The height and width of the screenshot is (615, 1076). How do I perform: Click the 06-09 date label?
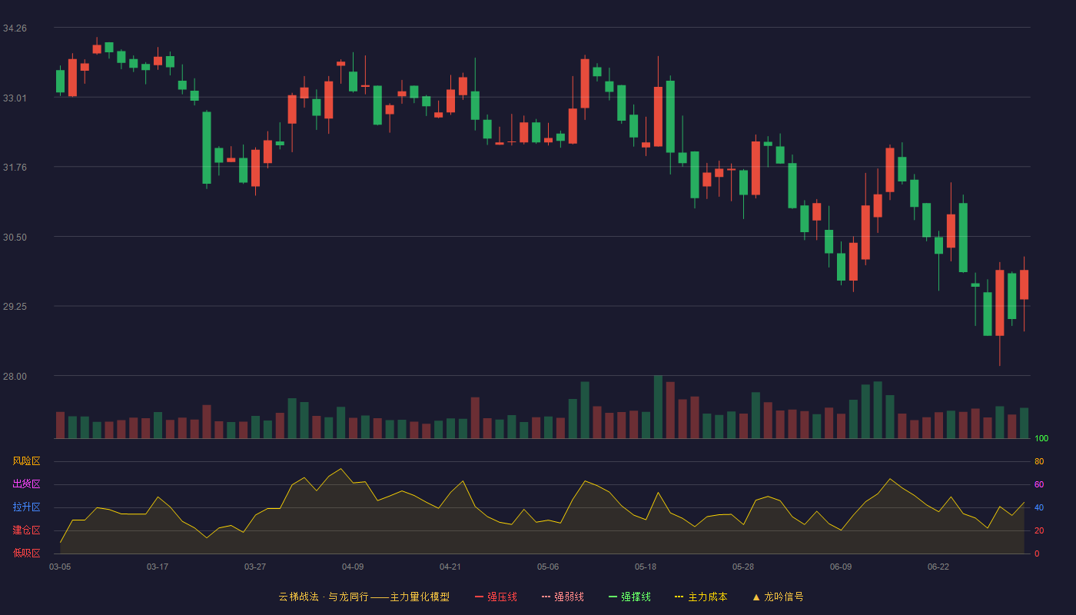[x=841, y=567]
